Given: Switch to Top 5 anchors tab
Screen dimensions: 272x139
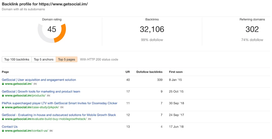Looking at the screenshot, I should point(44,59).
